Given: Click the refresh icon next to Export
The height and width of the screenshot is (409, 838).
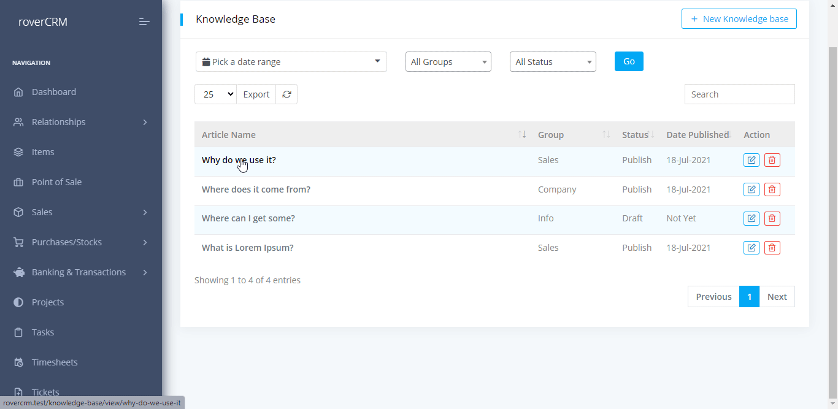Looking at the screenshot, I should click(286, 94).
